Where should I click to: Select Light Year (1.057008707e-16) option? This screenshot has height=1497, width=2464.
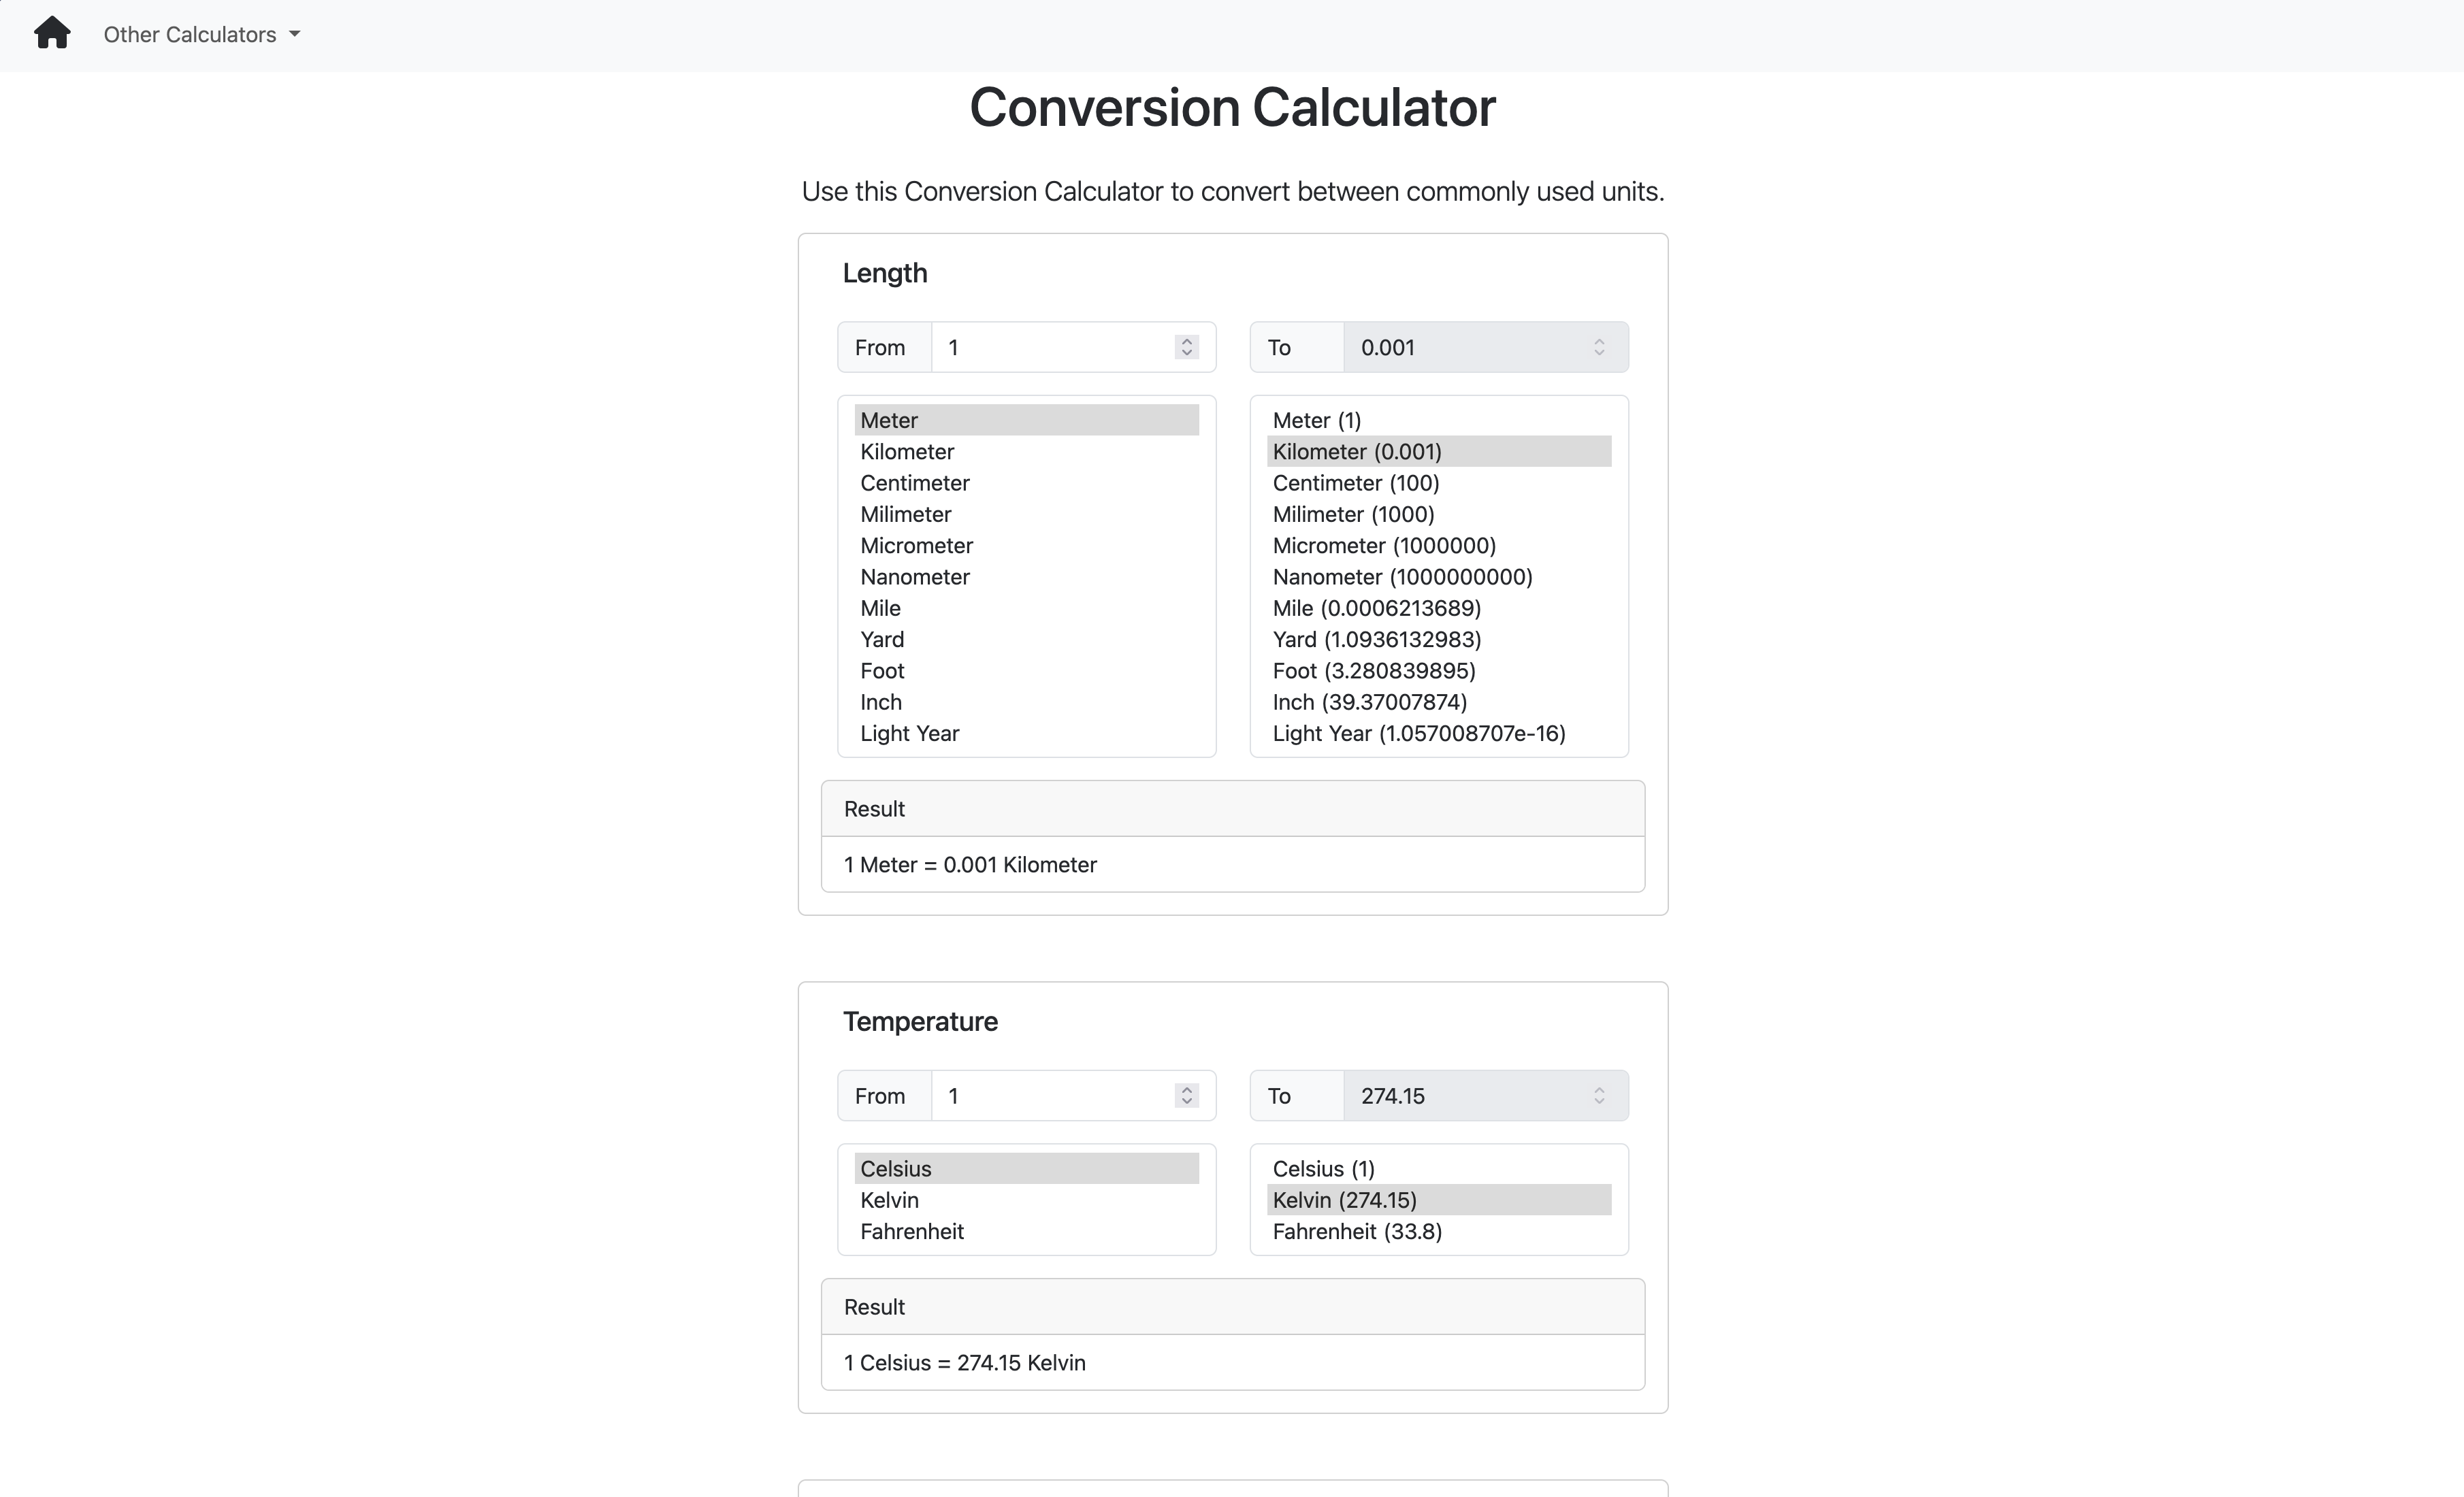tap(1439, 733)
